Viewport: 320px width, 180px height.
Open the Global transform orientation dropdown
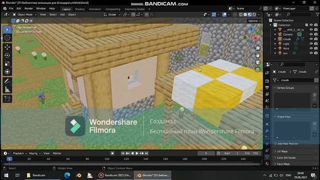click(x=112, y=14)
